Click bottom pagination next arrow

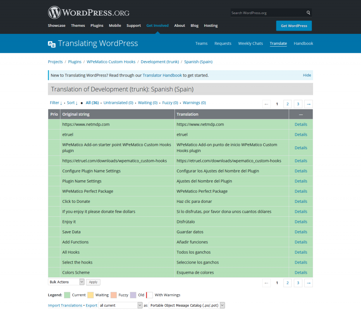pyautogui.click(x=308, y=283)
